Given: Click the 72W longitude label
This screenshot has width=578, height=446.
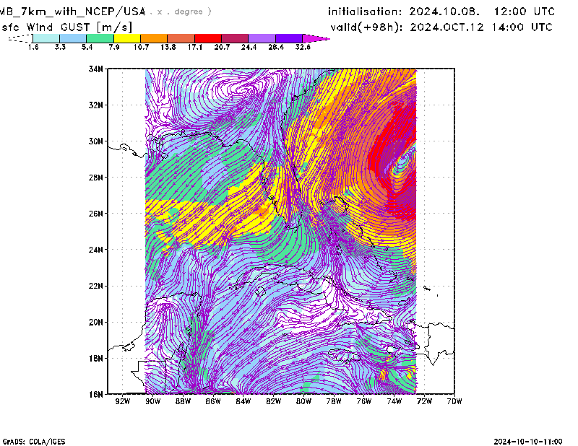Looking at the screenshot, I should pyautogui.click(x=424, y=401).
